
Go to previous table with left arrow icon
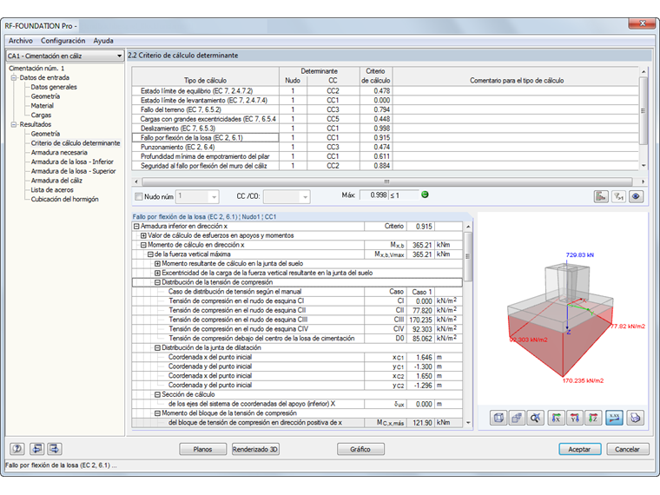pos(37,449)
